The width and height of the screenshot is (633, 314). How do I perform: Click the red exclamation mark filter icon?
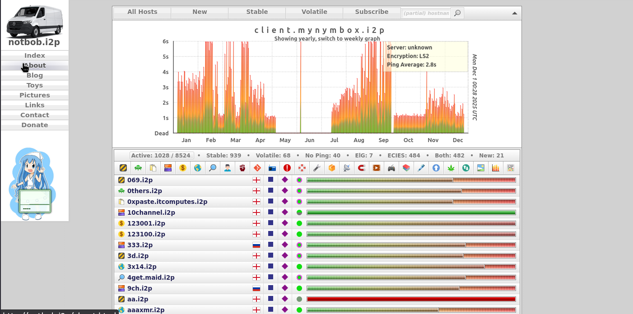(287, 168)
